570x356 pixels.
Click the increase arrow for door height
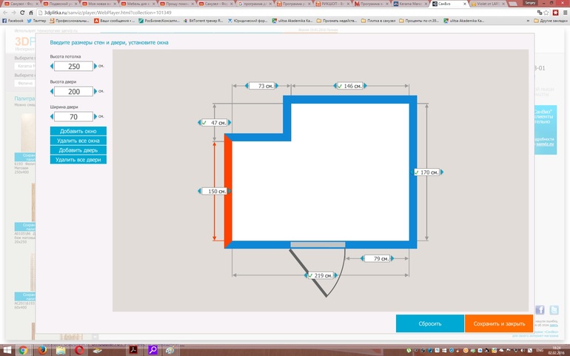pos(95,92)
